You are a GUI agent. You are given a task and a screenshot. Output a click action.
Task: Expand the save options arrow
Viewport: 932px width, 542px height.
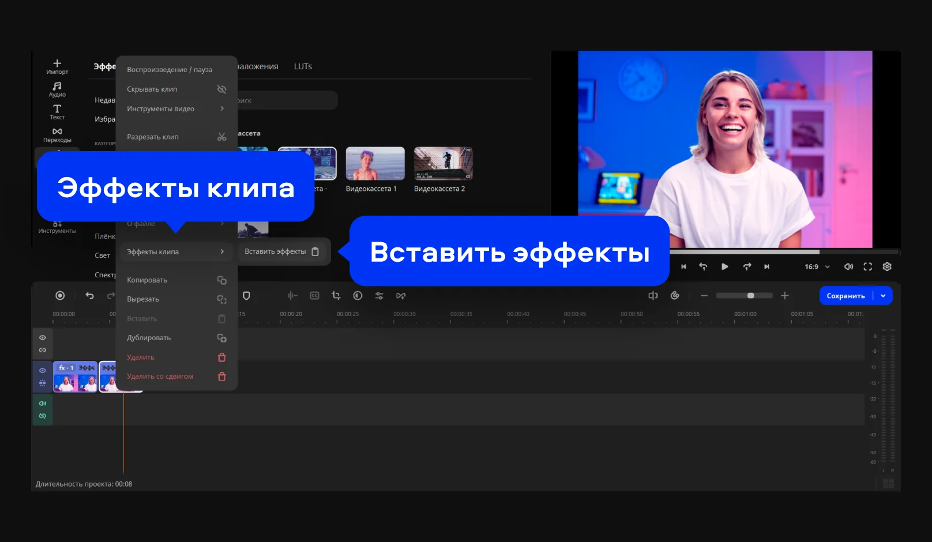(x=883, y=296)
